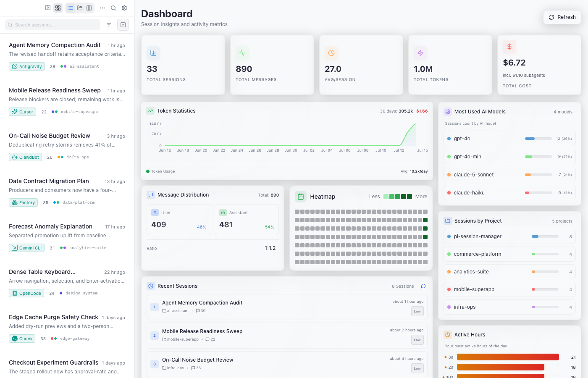Click the Message Distribution chat icon

coord(151,195)
